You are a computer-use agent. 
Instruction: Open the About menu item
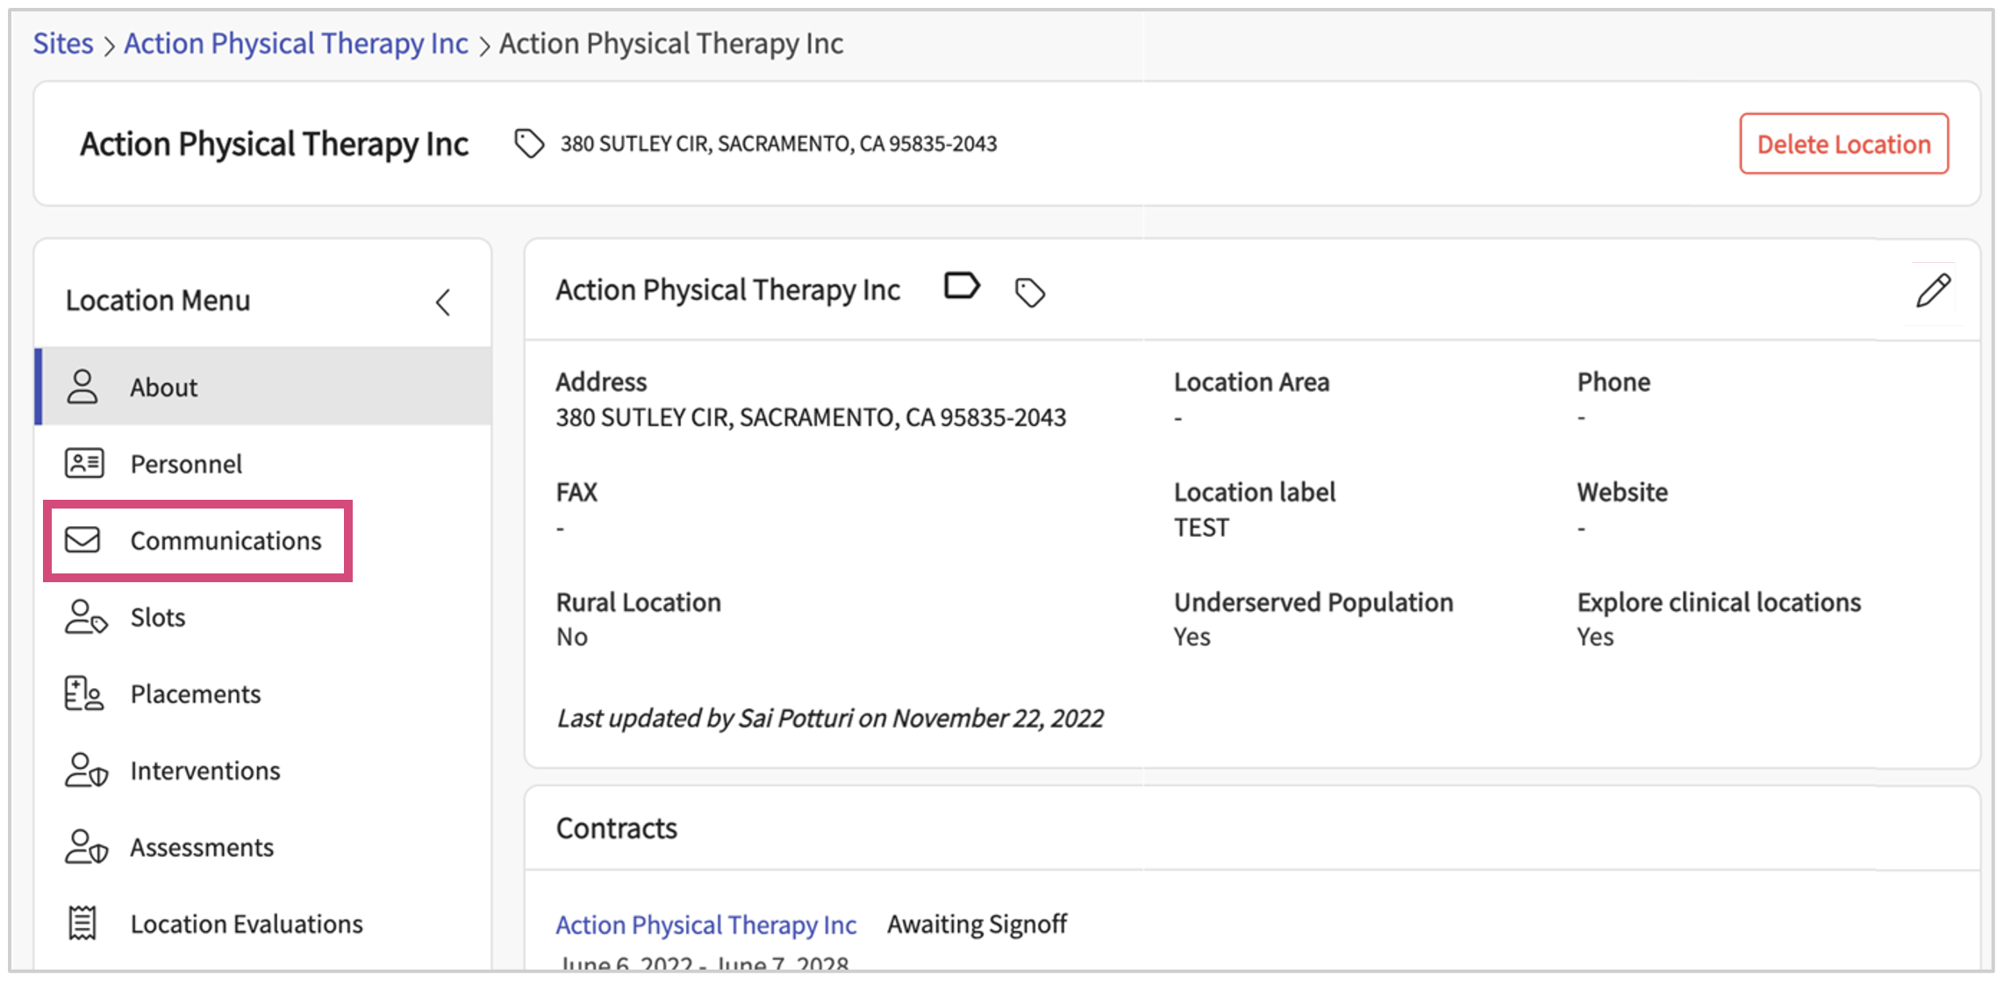164,388
